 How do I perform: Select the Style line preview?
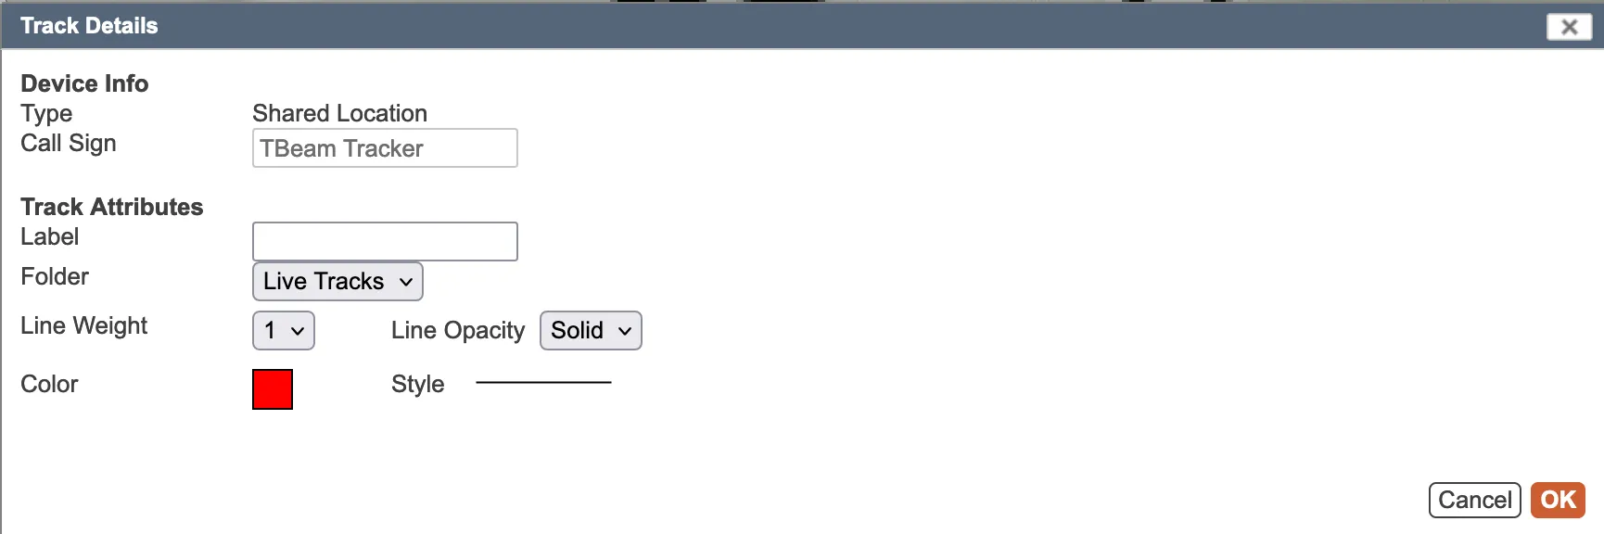coord(543,382)
